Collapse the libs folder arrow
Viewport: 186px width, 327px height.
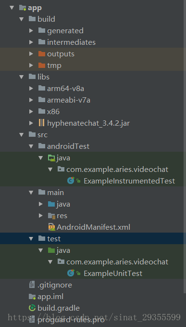coord(22,77)
